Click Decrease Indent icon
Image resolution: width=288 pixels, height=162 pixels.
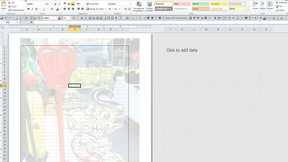78,9
